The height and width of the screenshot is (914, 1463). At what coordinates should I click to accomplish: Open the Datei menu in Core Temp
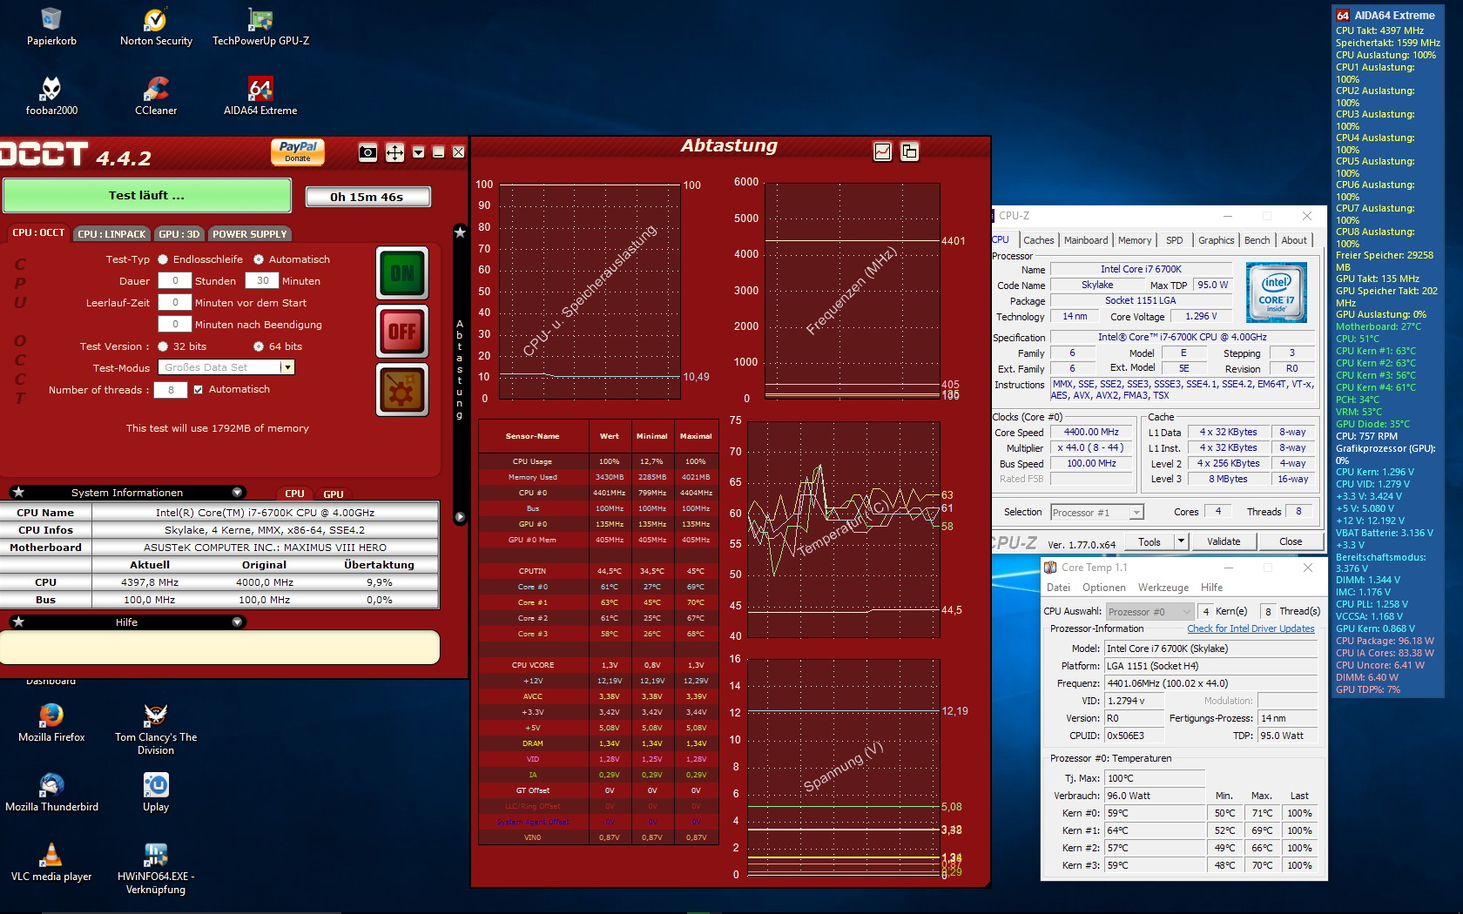1058,588
